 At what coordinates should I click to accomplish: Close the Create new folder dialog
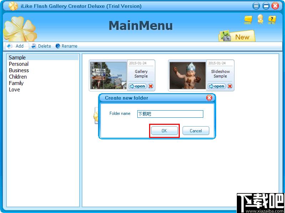(209, 98)
